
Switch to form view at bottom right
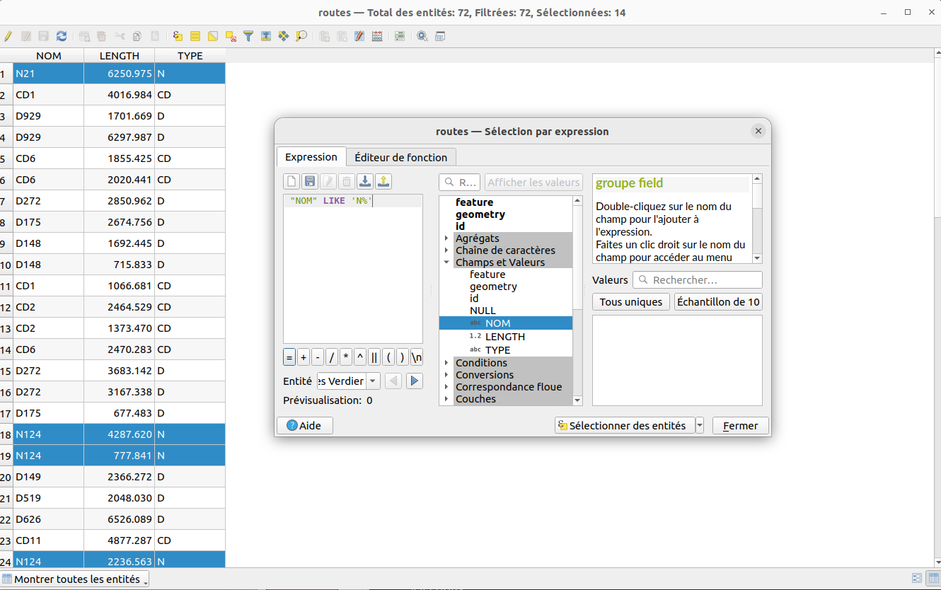point(917,579)
